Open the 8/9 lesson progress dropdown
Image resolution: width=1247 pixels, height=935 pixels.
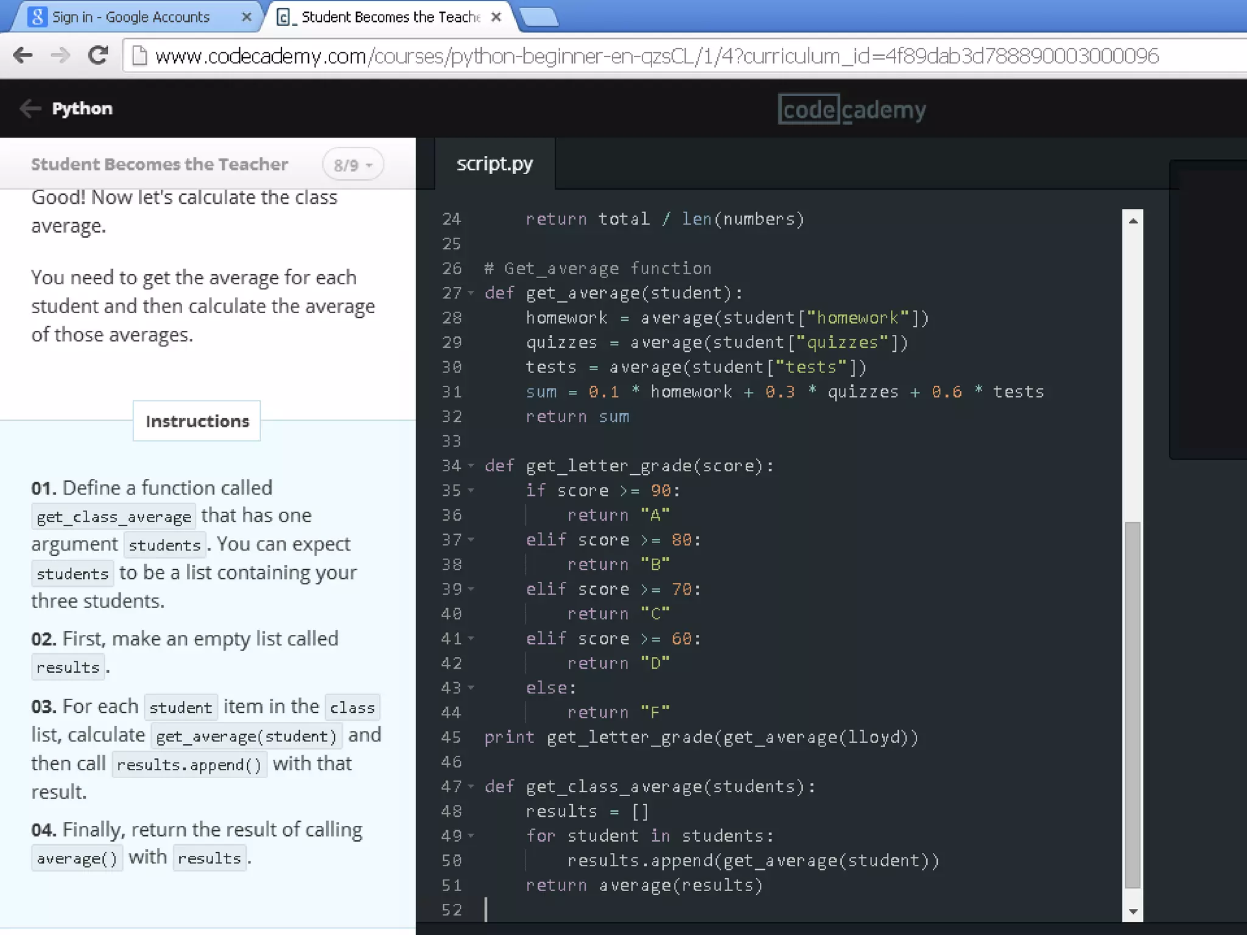[353, 165]
